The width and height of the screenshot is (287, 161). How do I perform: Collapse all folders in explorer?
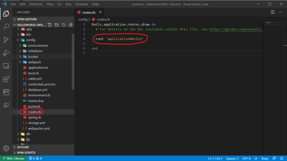click(71, 25)
